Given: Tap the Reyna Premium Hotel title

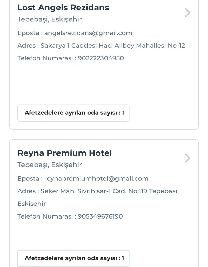Looking at the screenshot, I should (x=65, y=153).
